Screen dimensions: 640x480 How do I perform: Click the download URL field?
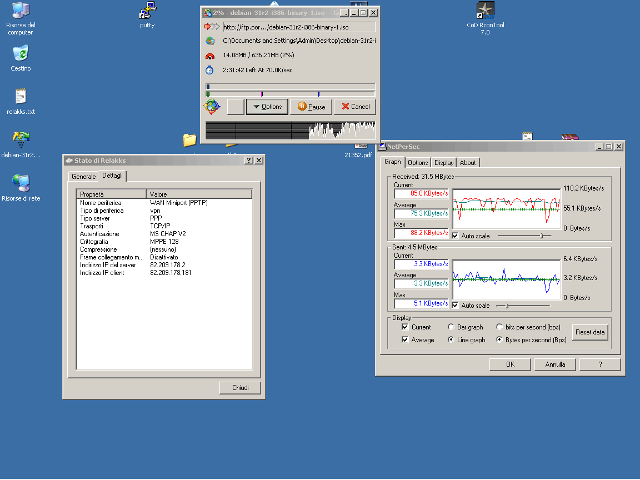tap(298, 27)
